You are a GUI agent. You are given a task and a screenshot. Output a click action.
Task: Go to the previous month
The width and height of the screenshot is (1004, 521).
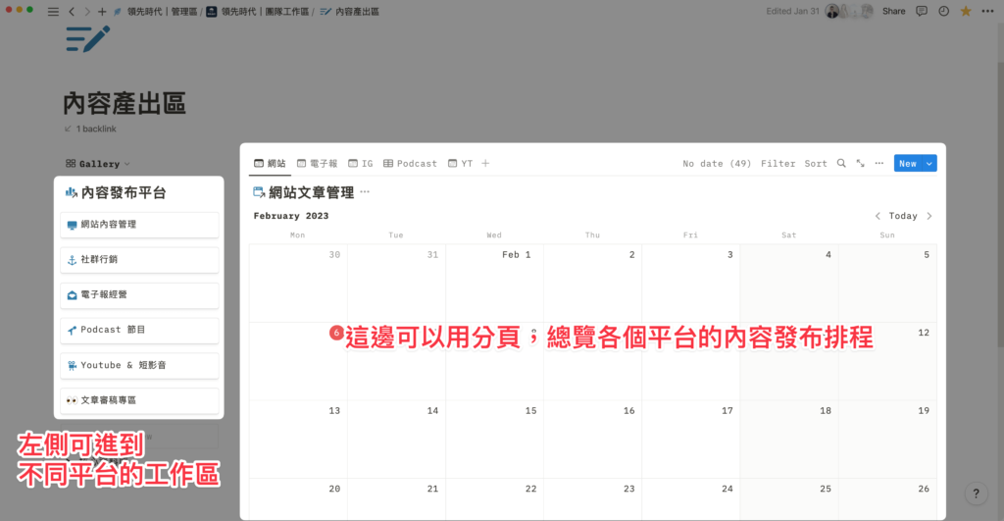878,216
